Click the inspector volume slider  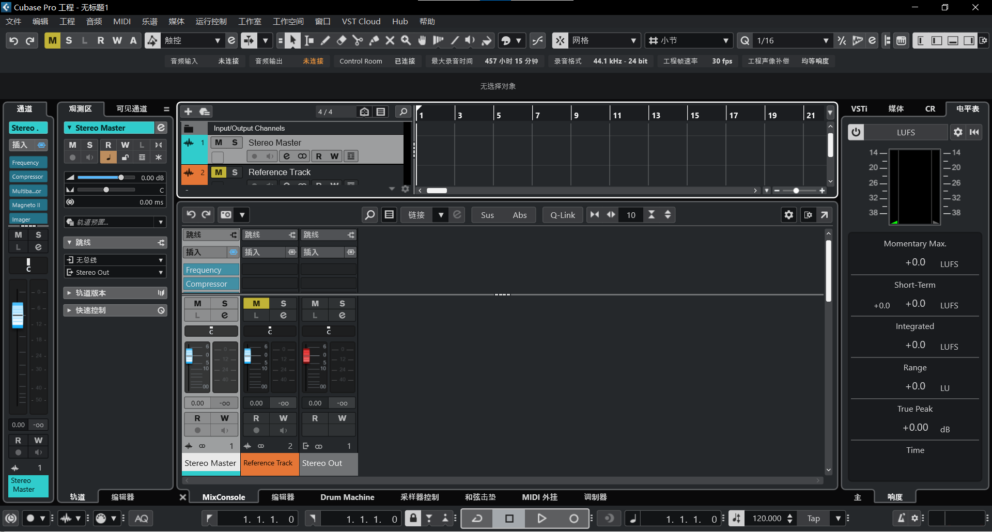[106, 177]
